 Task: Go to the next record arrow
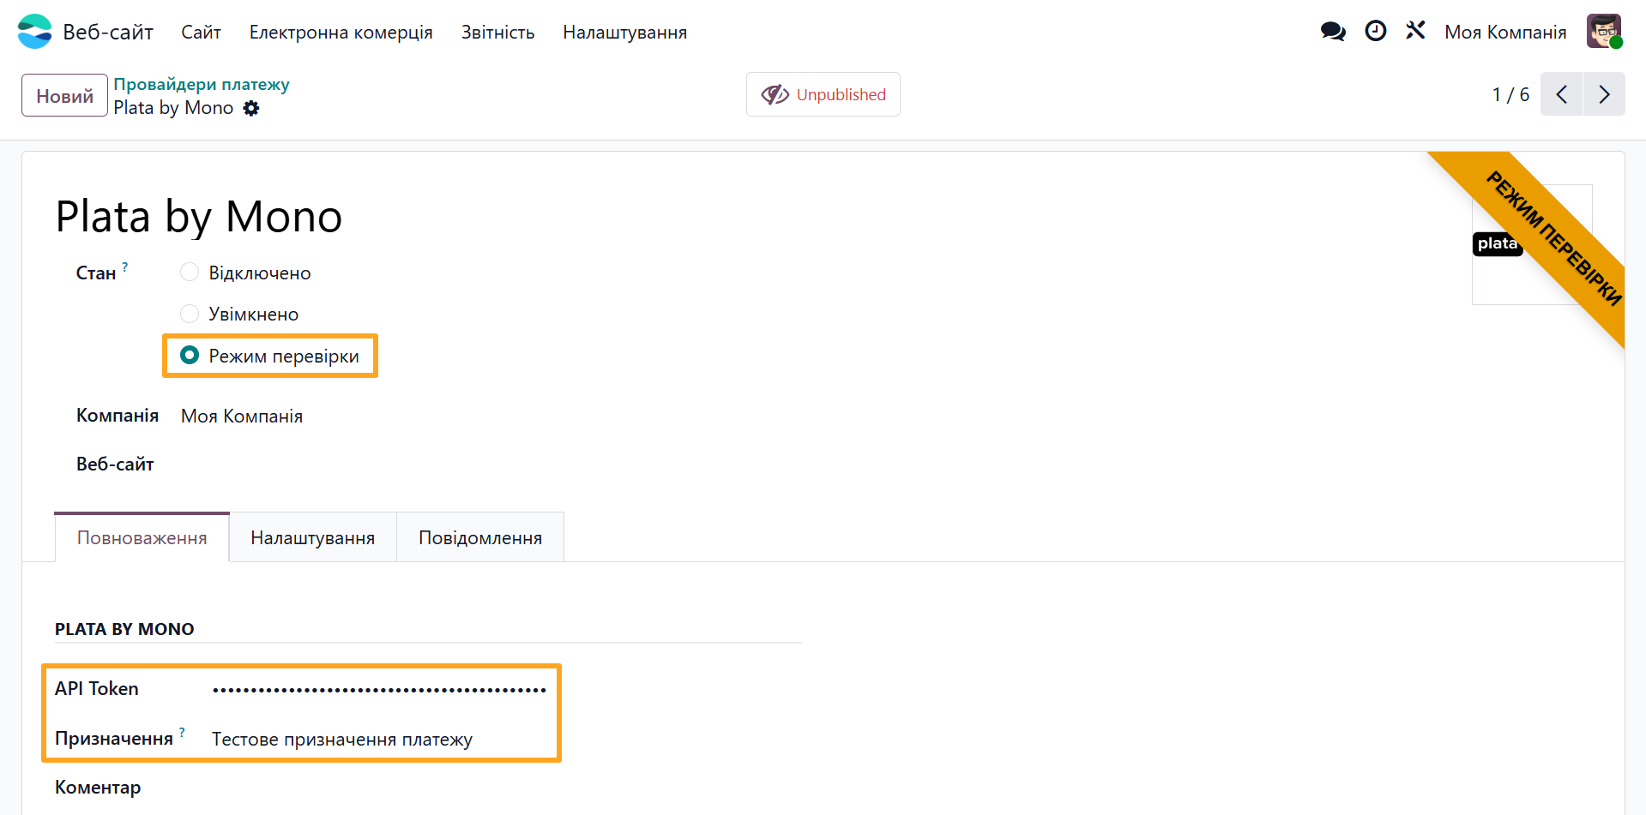(1604, 94)
